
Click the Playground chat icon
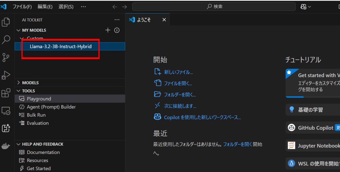point(22,99)
